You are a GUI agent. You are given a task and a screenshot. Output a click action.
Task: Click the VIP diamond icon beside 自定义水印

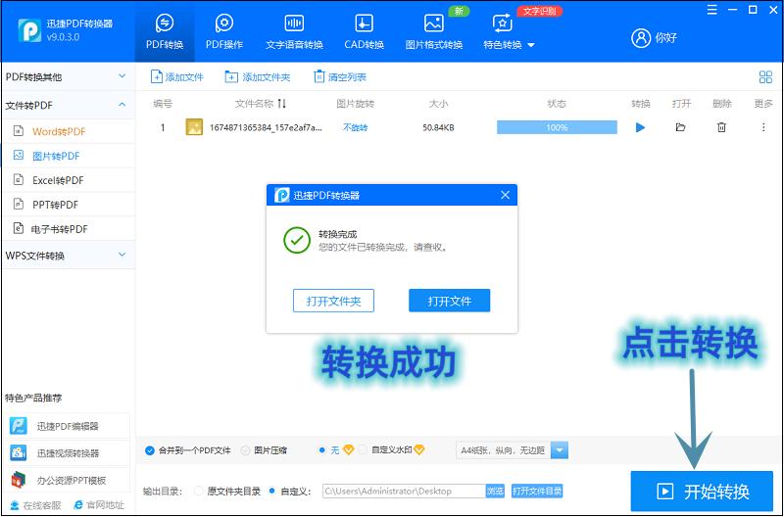pyautogui.click(x=419, y=450)
